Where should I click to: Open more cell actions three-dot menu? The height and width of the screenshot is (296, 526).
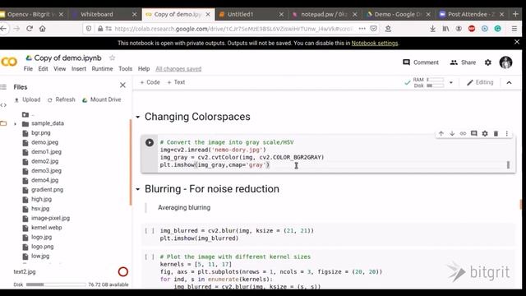[x=506, y=133]
